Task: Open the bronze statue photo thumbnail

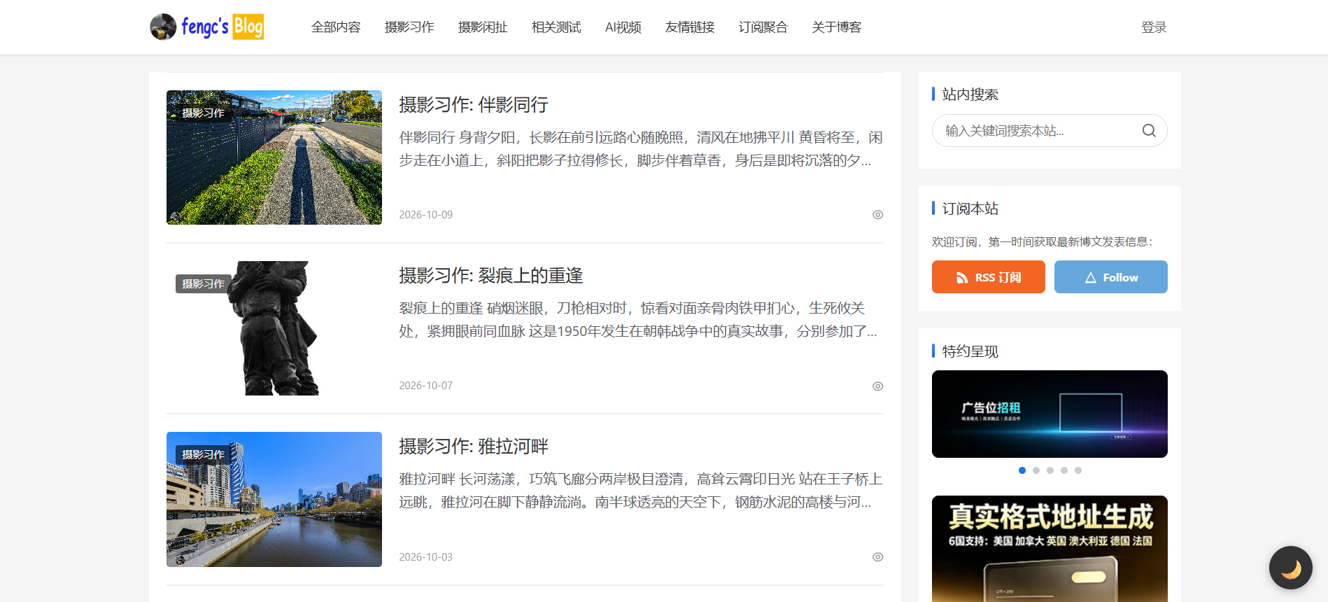Action: [274, 328]
